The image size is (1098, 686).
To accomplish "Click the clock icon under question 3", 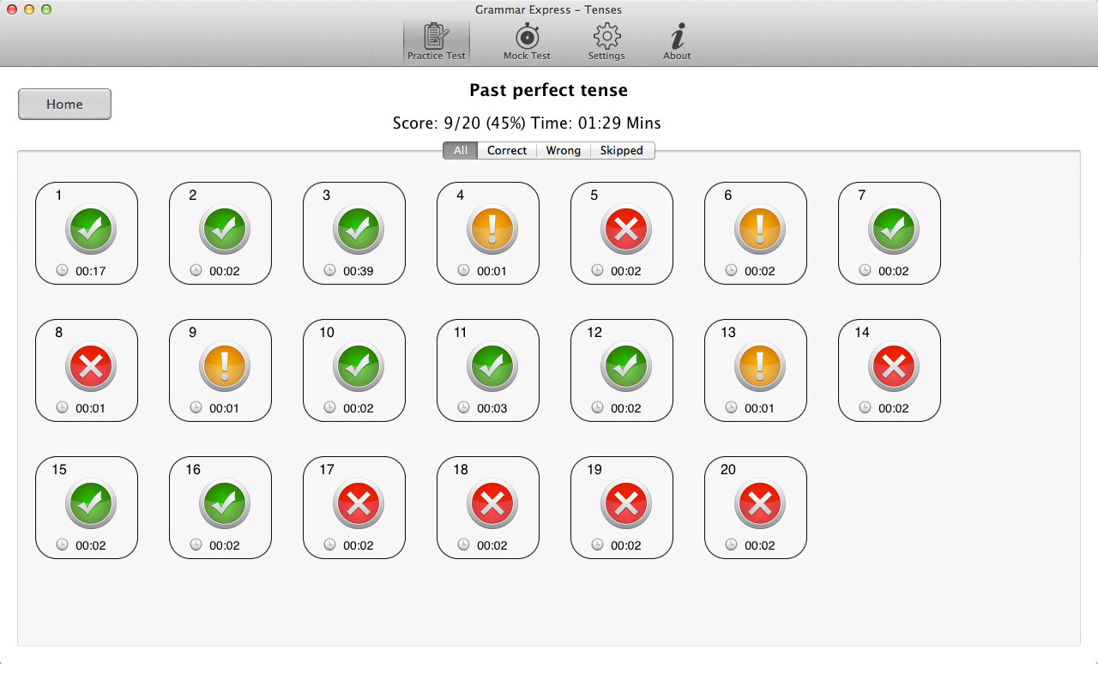I will [x=329, y=270].
